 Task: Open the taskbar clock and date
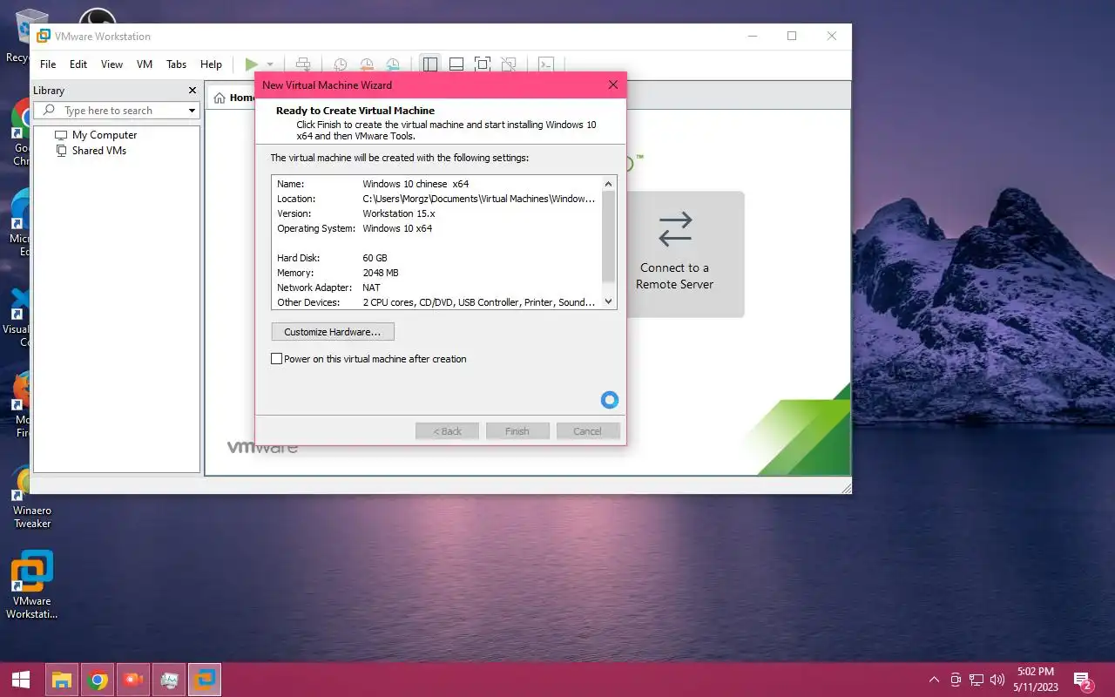(1035, 680)
